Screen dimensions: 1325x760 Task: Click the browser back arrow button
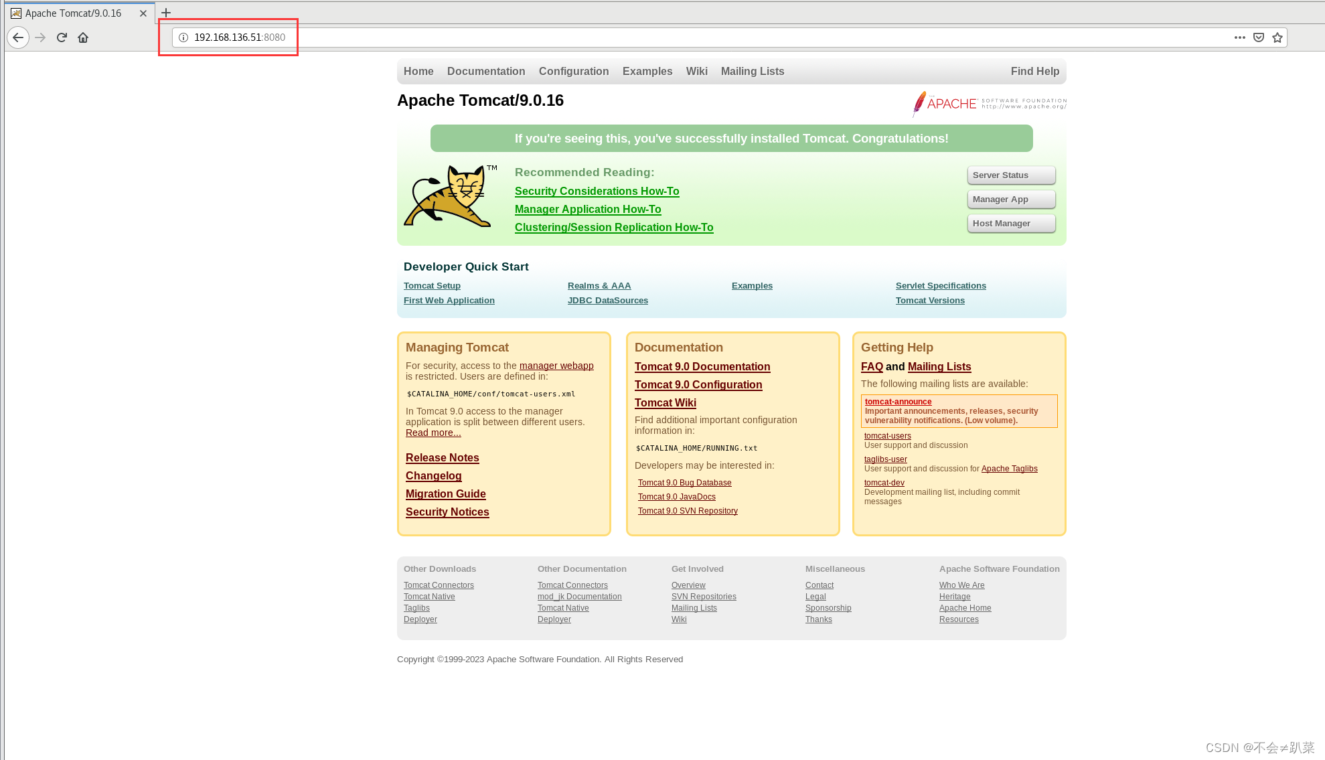click(x=18, y=37)
